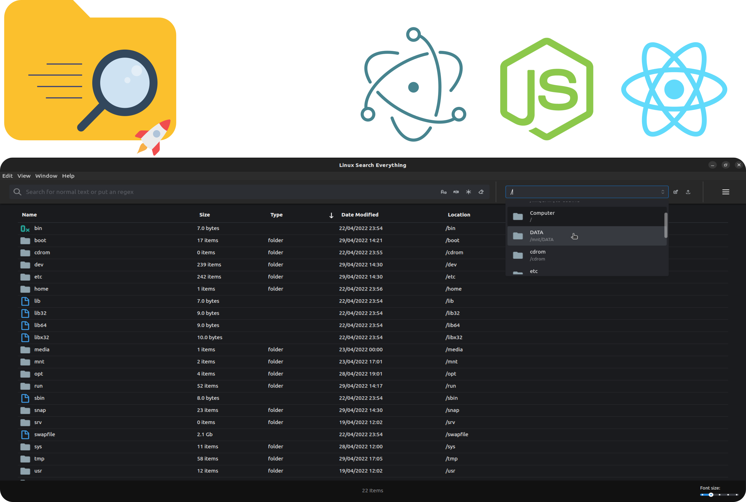
Task: Sort results by the Size column
Action: pyautogui.click(x=204, y=214)
